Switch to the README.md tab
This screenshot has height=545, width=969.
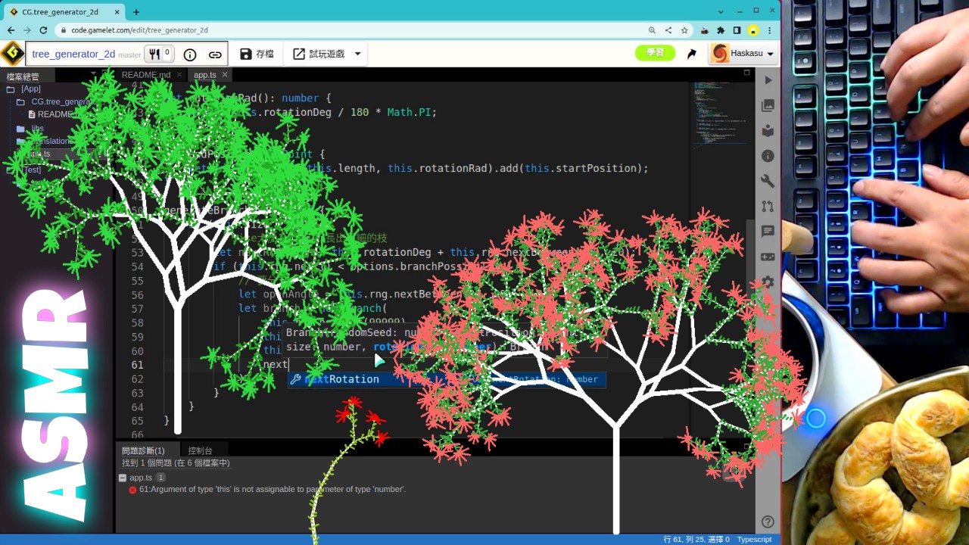[x=146, y=74]
